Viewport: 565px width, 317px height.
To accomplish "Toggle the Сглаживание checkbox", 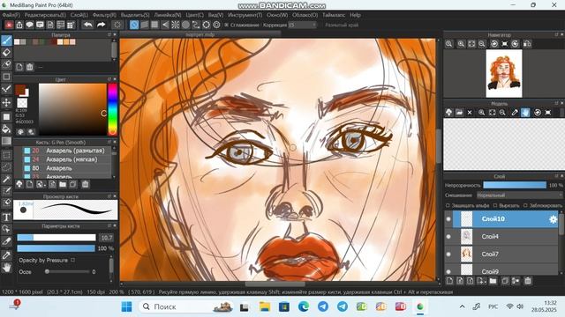I will coord(227,25).
